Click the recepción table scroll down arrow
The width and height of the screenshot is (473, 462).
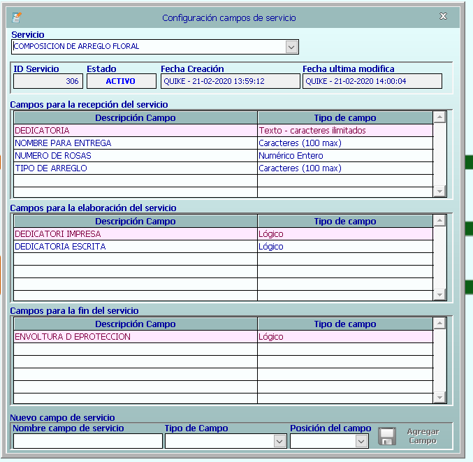coord(440,192)
